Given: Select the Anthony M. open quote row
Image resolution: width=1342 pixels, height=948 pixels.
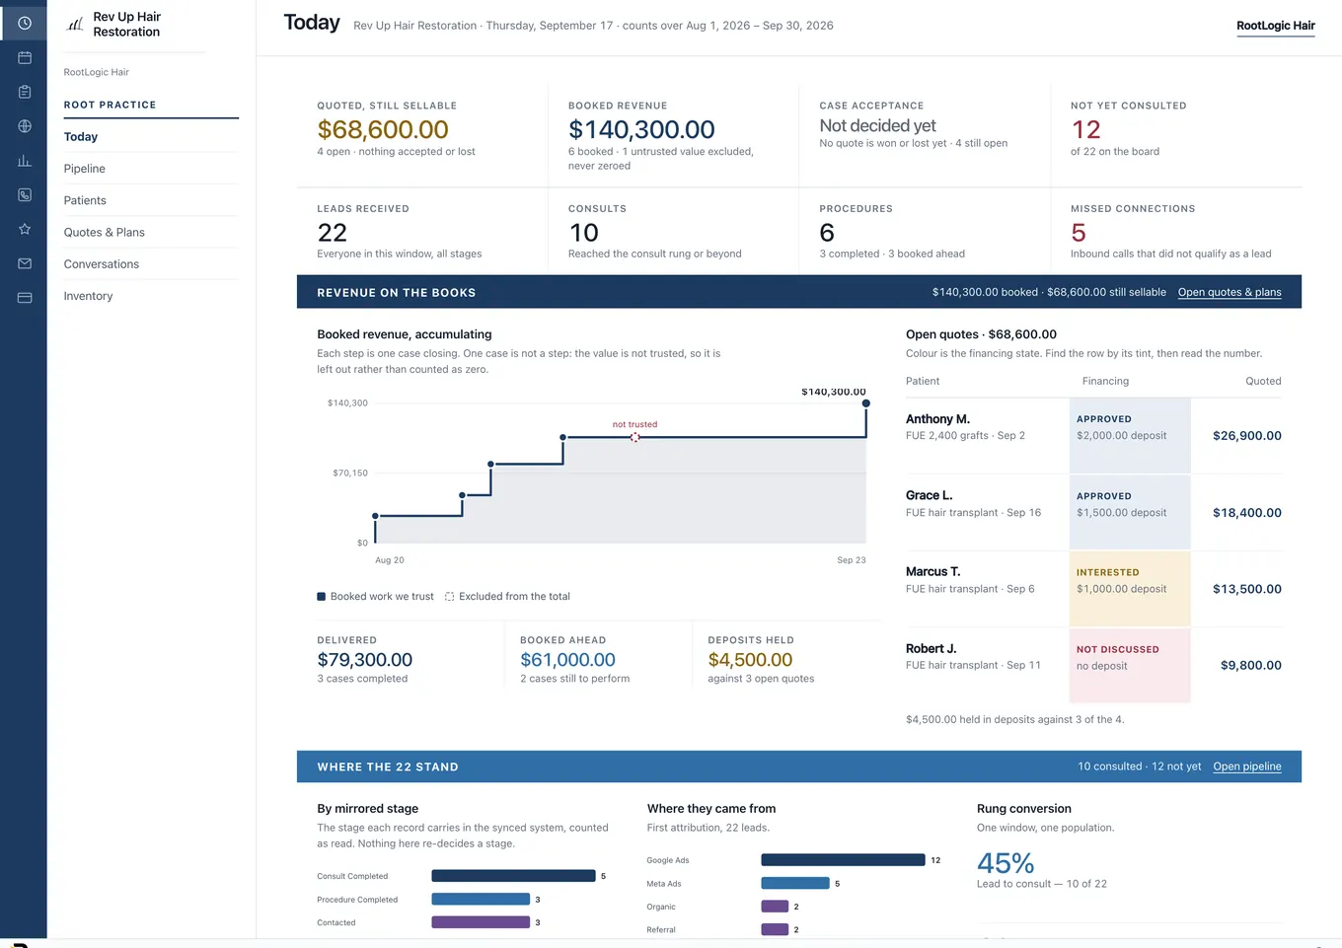Looking at the screenshot, I should tap(1093, 435).
